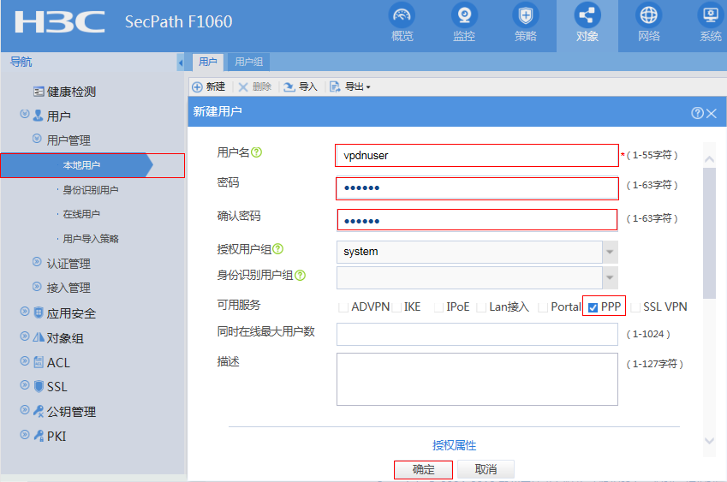
Task: Expand the PKI tree node
Action: [x=25, y=434]
